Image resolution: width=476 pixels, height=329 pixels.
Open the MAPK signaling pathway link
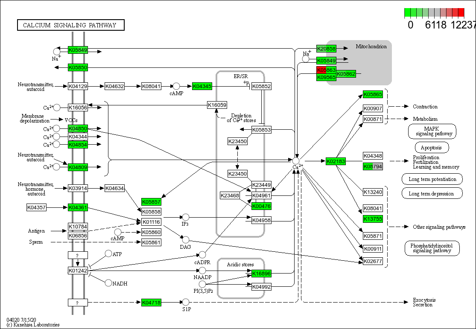click(432, 131)
